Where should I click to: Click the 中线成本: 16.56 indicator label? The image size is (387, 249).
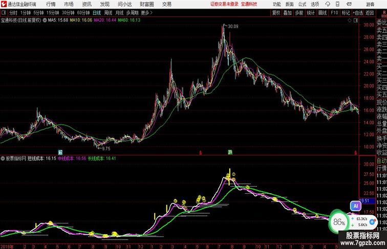[72, 159]
